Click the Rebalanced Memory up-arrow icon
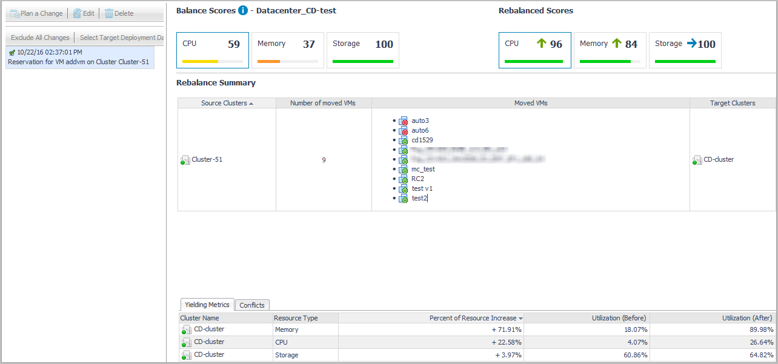This screenshot has width=778, height=364. [x=617, y=44]
